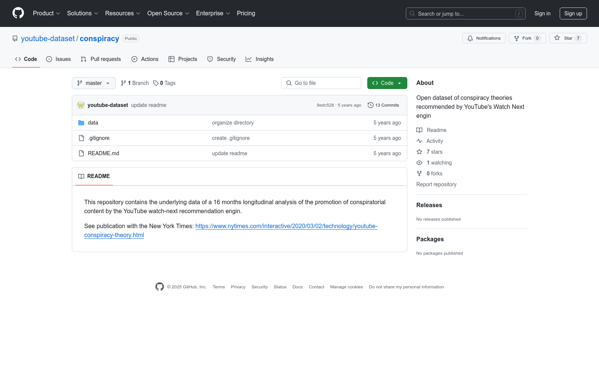
Task: Switch to the Code tab
Action: tap(26, 59)
